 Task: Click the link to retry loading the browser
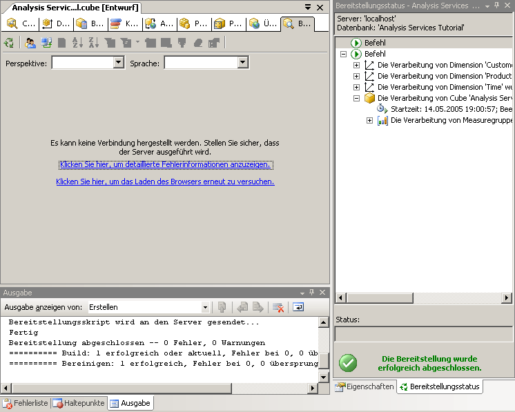point(165,182)
